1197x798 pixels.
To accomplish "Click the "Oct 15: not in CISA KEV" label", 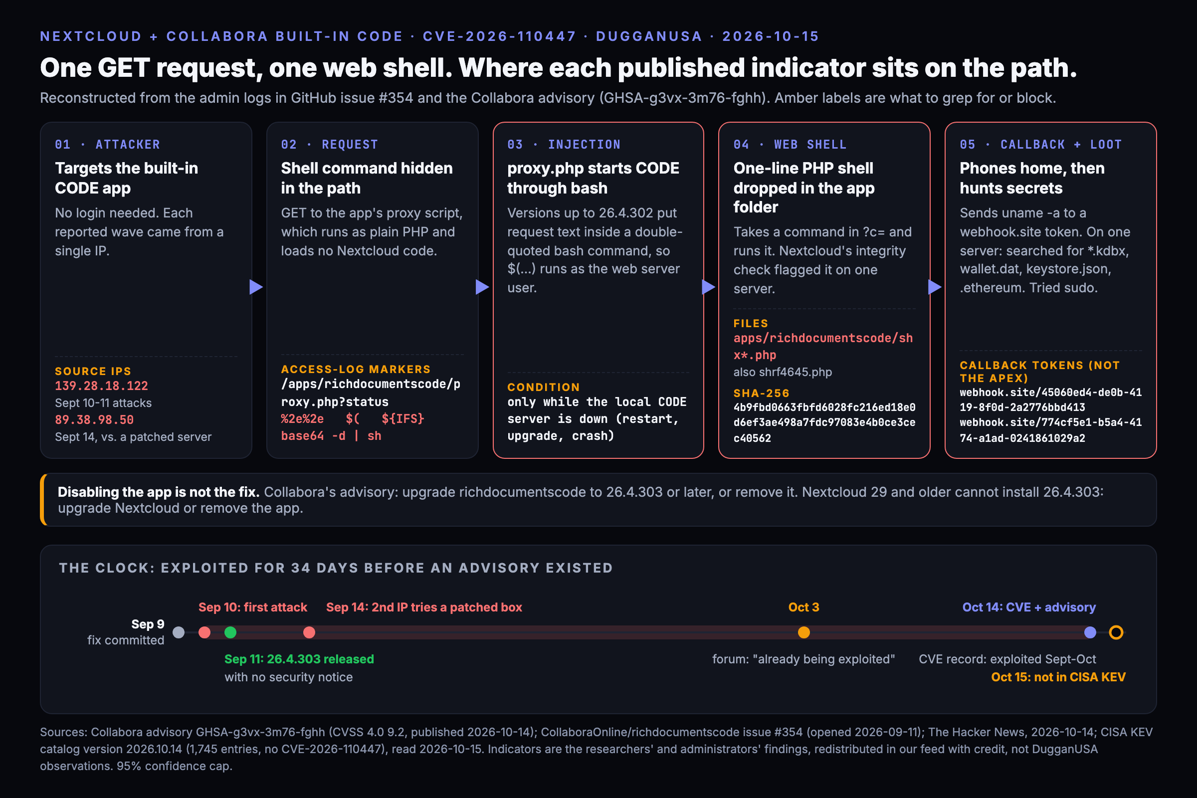I will coord(1058,677).
